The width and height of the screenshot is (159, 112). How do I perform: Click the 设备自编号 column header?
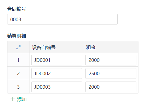pyautogui.click(x=44, y=47)
